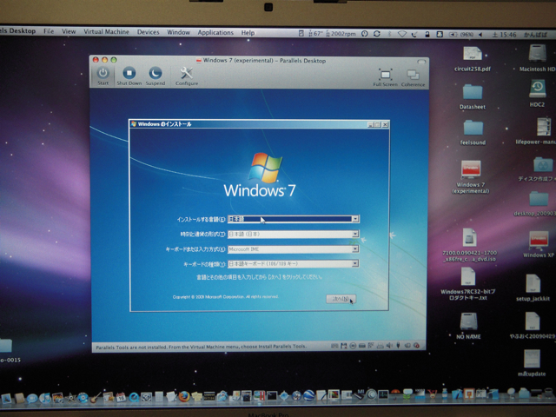Image resolution: width=556 pixels, height=417 pixels.
Task: Open the Parallels Desktop application menu
Action: [17, 31]
